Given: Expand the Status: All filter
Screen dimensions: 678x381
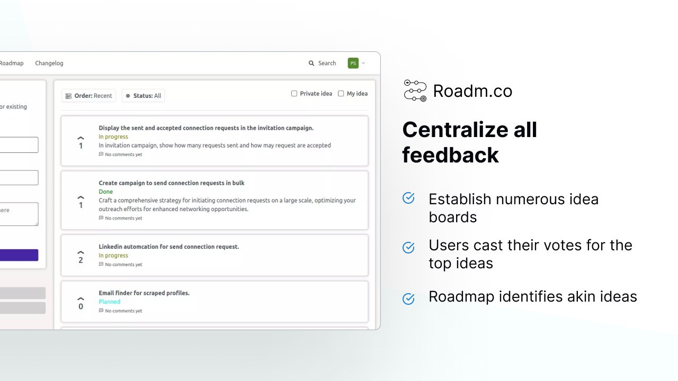Looking at the screenshot, I should click(143, 96).
